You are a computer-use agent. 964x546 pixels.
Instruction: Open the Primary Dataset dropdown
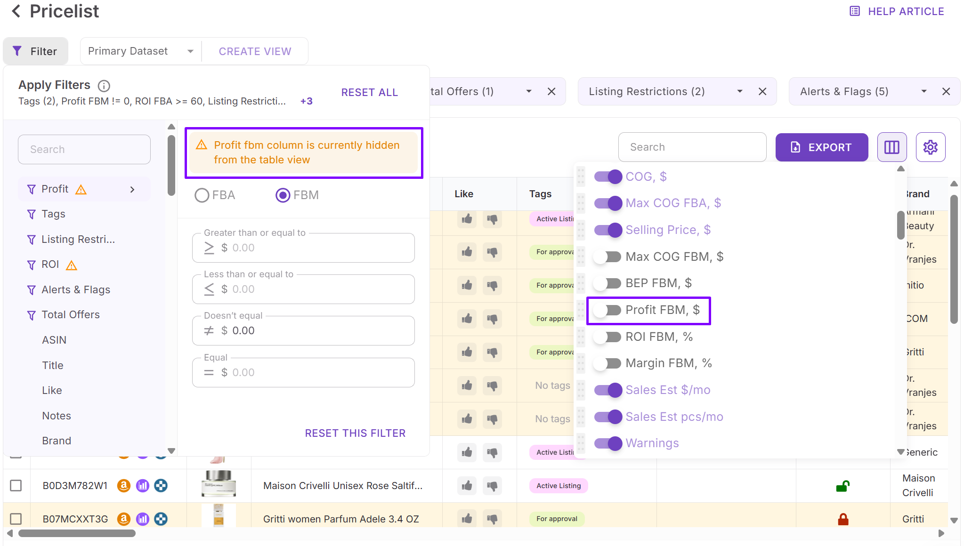[x=140, y=51]
